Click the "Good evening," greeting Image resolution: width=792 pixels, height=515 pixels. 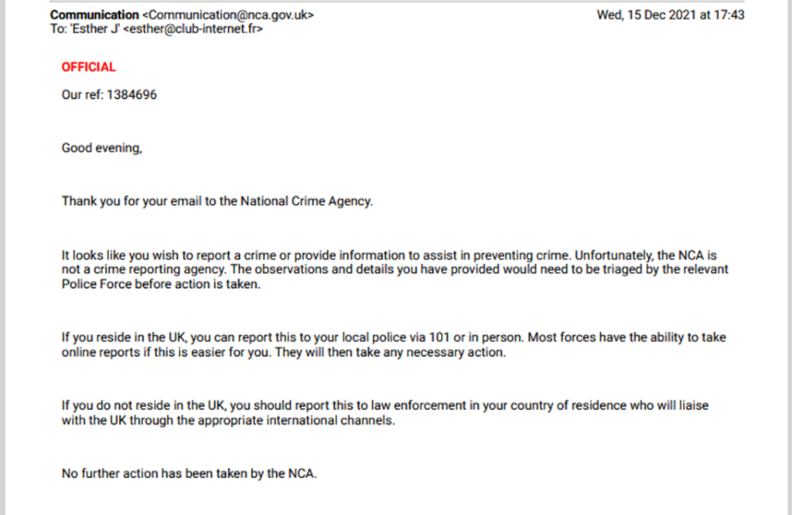(101, 149)
